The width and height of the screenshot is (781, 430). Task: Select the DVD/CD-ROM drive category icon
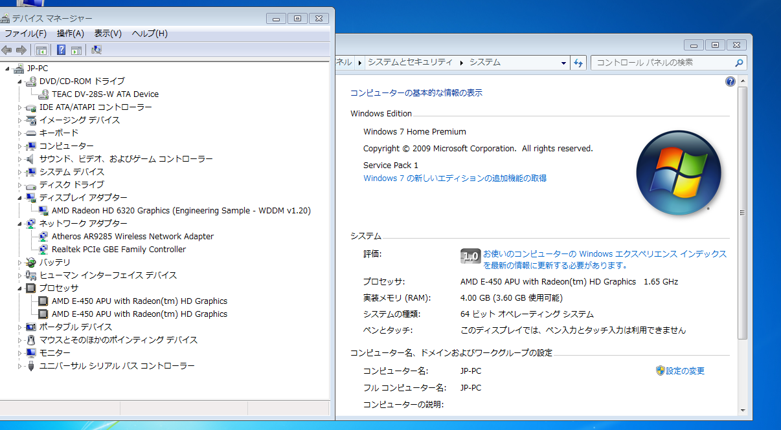(30, 81)
